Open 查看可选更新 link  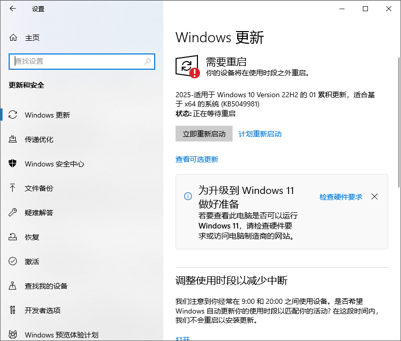(196, 159)
